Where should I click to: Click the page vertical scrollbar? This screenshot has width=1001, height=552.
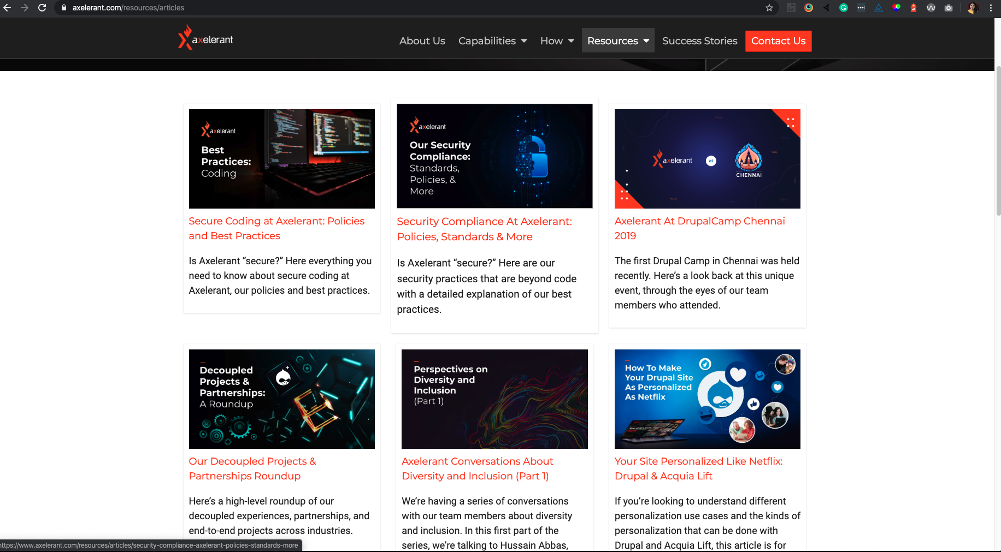point(998,141)
